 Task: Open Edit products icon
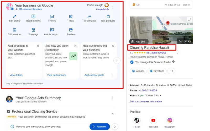(x=108, y=16)
